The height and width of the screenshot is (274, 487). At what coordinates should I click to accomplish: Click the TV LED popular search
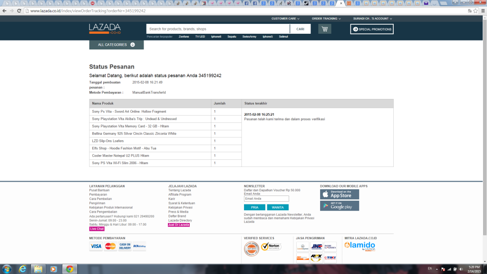point(200,37)
